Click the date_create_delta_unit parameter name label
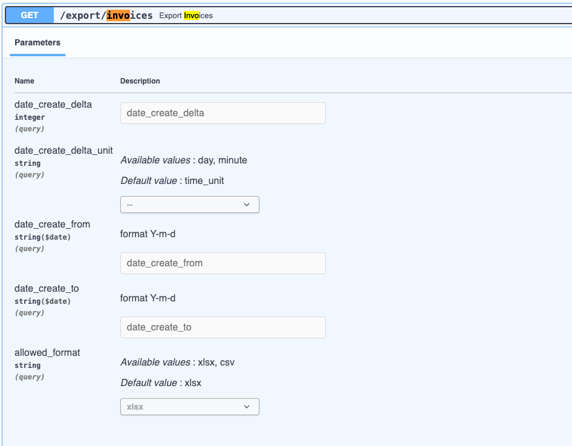 (63, 150)
